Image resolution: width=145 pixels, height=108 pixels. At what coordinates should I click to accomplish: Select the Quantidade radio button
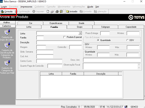click(x=98, y=40)
